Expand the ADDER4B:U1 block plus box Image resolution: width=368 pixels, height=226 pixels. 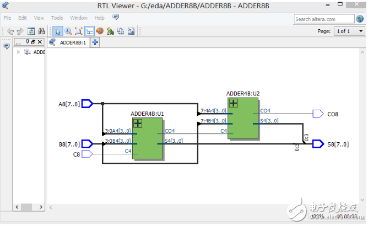point(138,123)
